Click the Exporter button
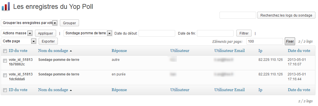 48,41
